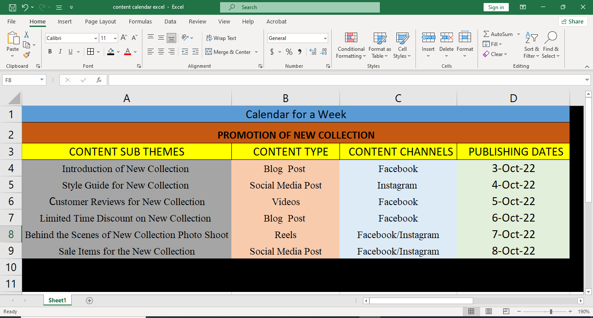Click the Paste clipboard icon
The width and height of the screenshot is (593, 318).
pyautogui.click(x=13, y=39)
